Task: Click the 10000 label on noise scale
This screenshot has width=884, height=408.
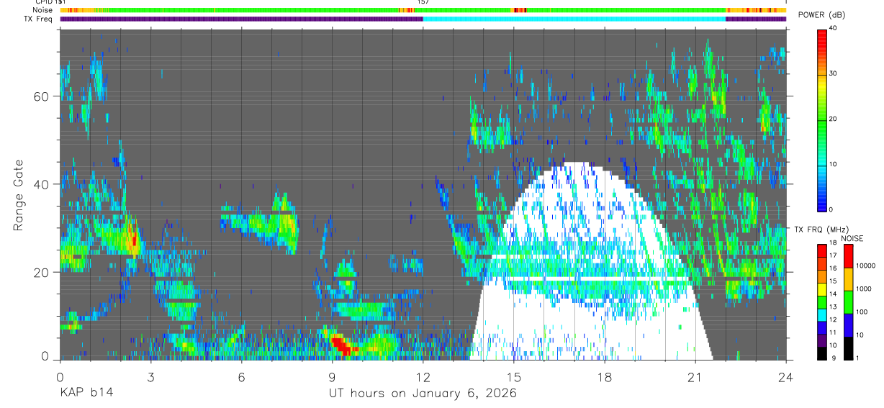Action: [x=865, y=266]
